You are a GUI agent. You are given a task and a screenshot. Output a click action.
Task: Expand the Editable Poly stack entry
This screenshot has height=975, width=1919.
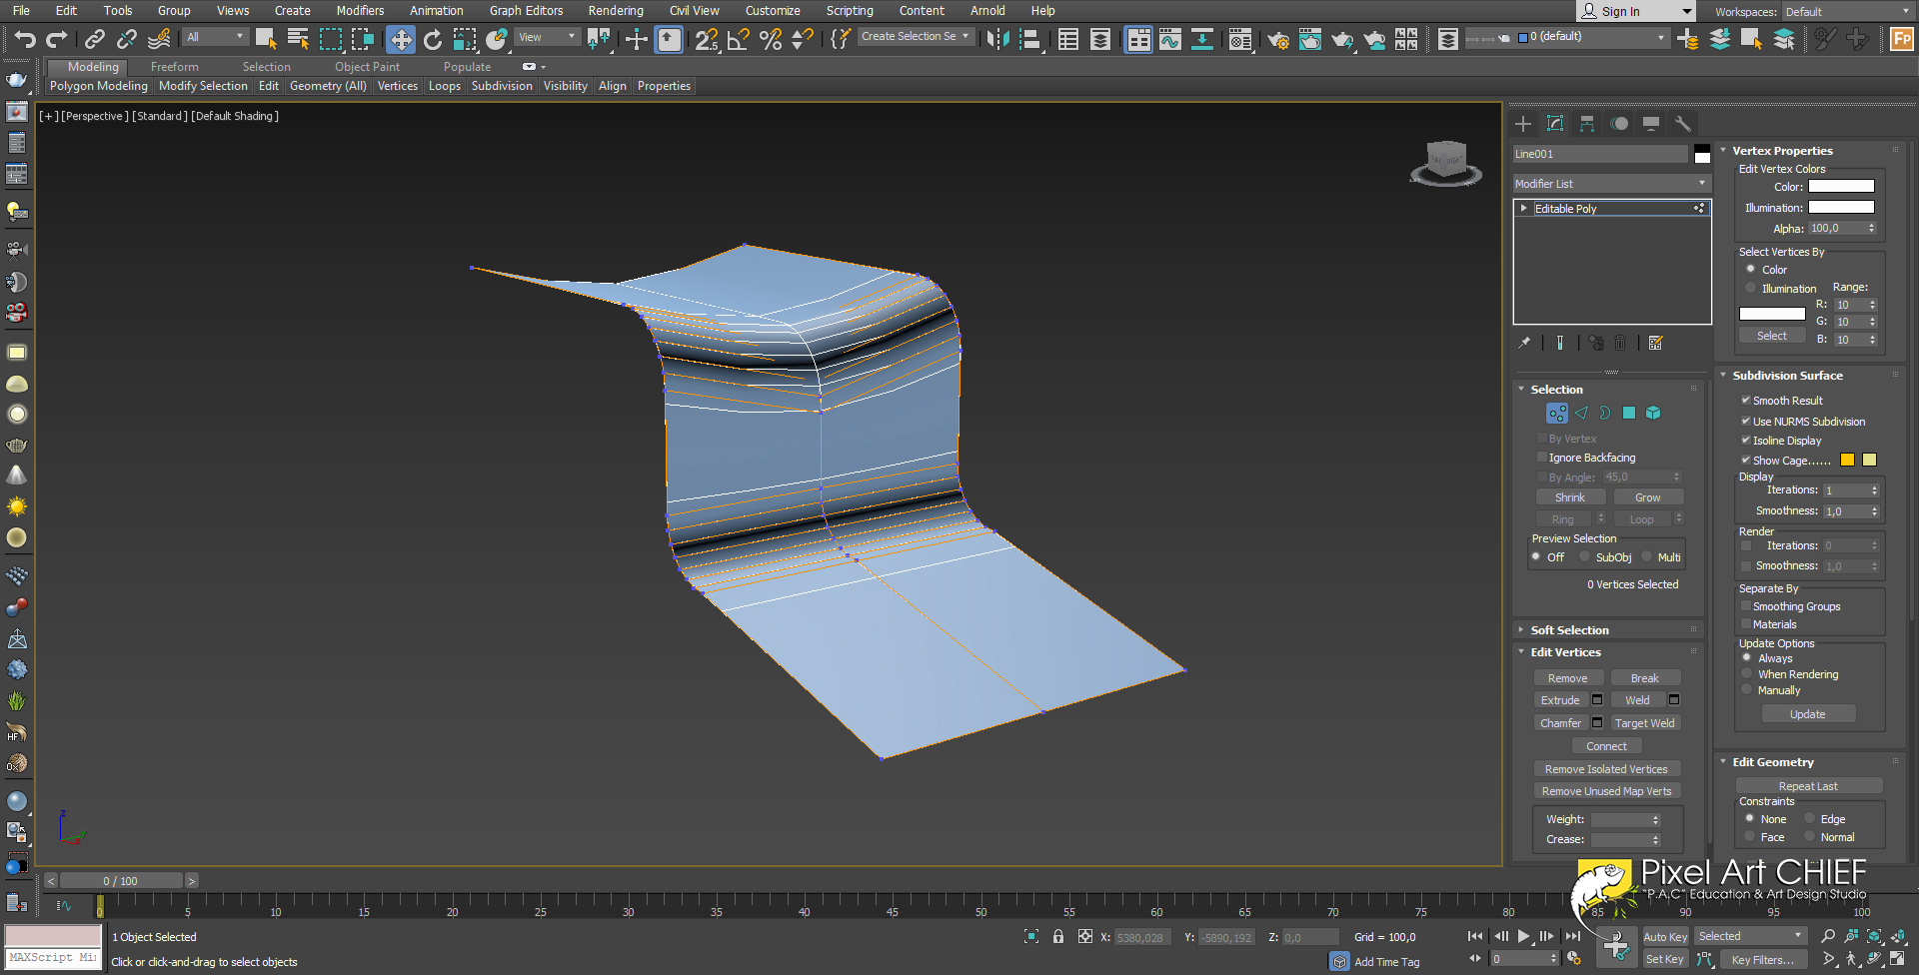point(1523,209)
